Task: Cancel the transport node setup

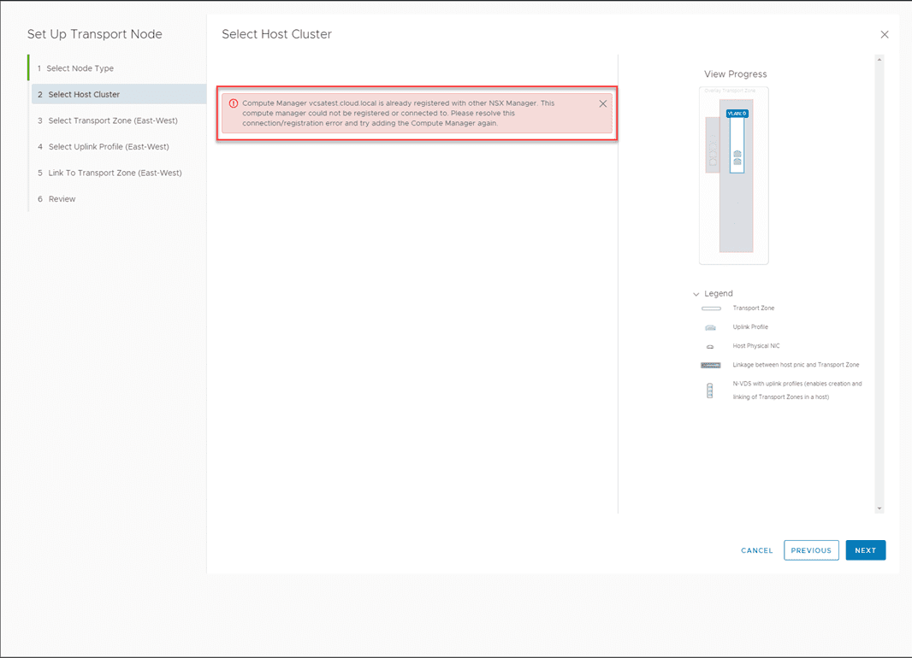Action: click(756, 550)
